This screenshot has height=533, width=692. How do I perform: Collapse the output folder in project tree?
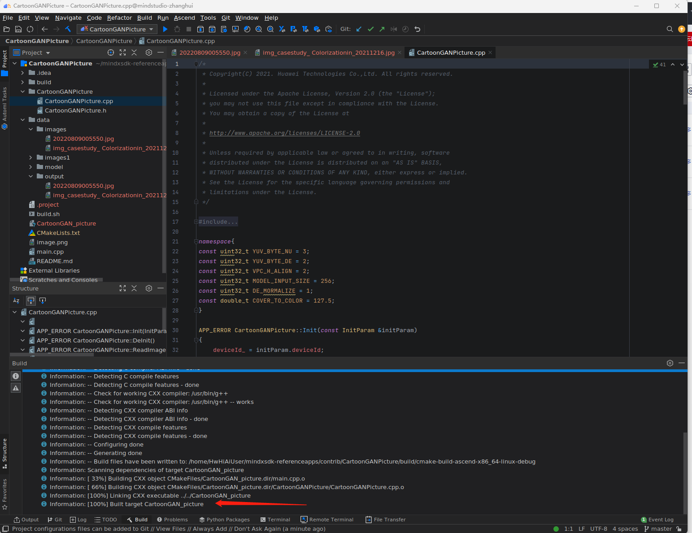click(30, 176)
